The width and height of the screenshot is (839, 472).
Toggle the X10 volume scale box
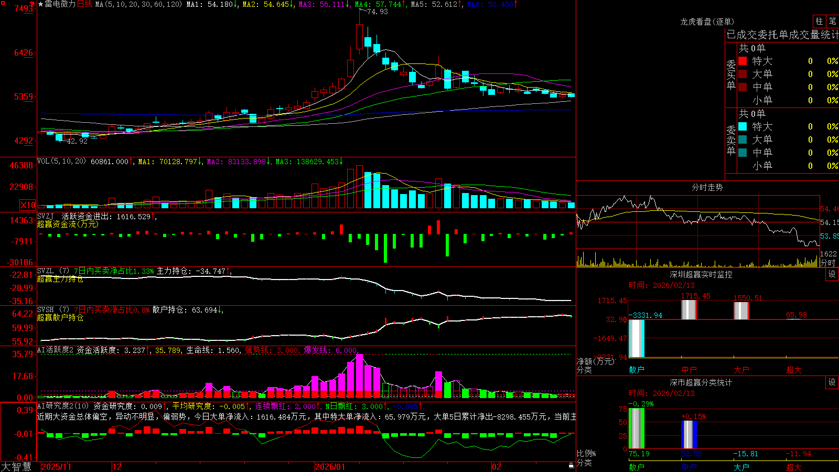28,205
